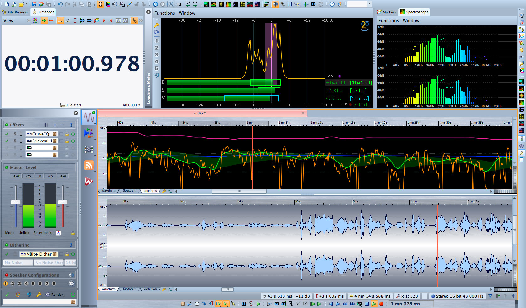The height and width of the screenshot is (308, 526).
Task: Switch to File Browser tab
Action: point(15,12)
